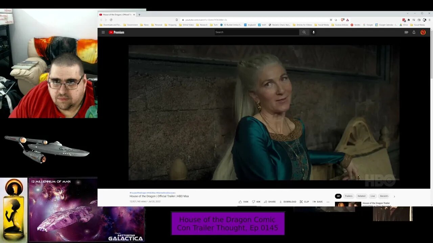Open the News bookmarks folder
This screenshot has width=433, height=243.
pos(144,25)
